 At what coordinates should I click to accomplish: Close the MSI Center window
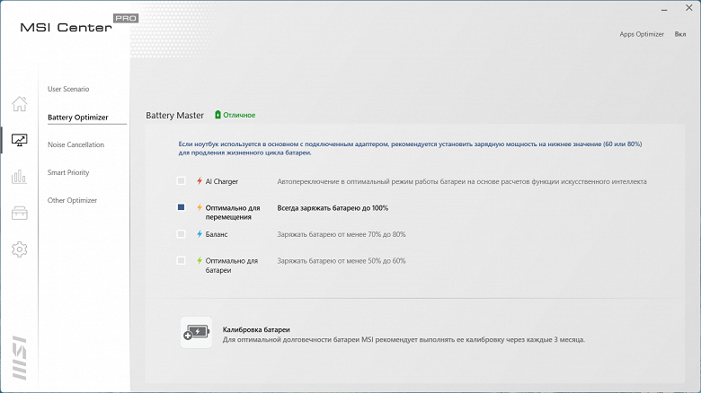point(689,8)
